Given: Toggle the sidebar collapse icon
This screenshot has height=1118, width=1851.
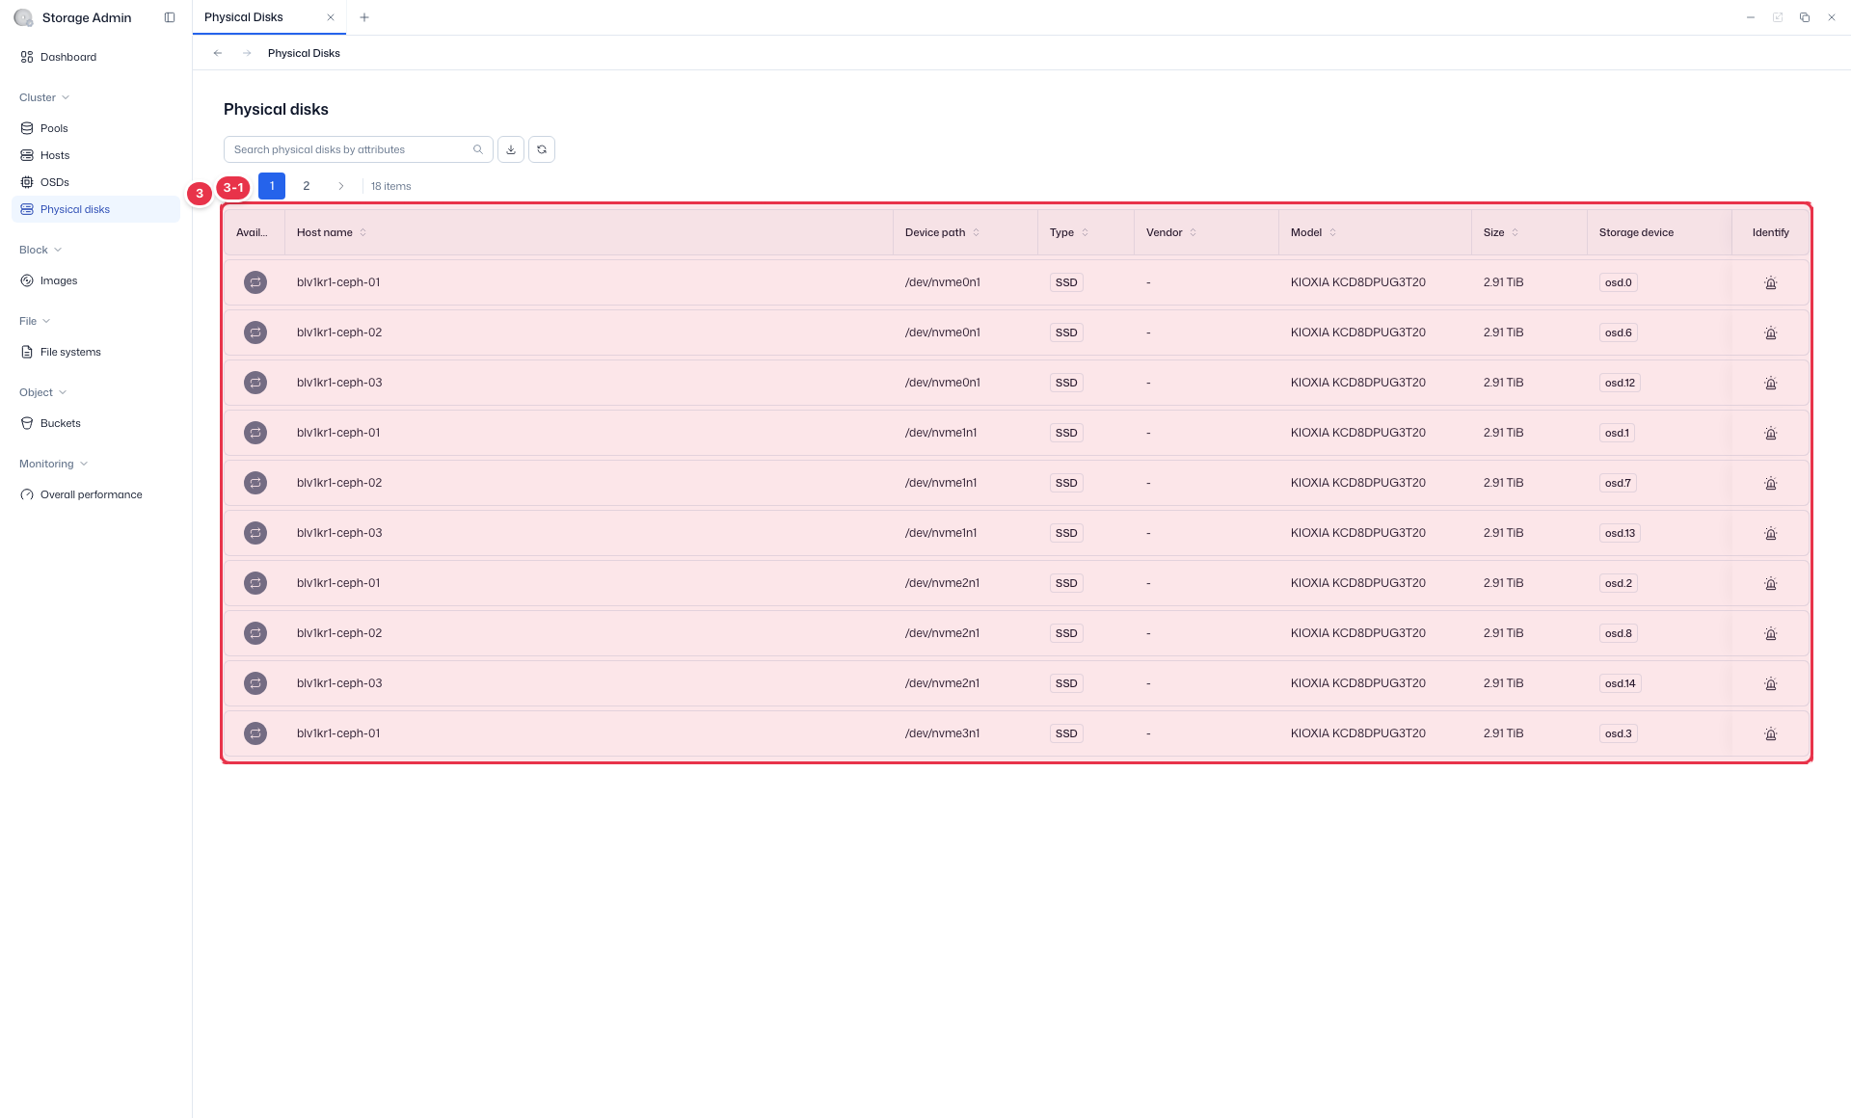Looking at the screenshot, I should click(x=170, y=17).
